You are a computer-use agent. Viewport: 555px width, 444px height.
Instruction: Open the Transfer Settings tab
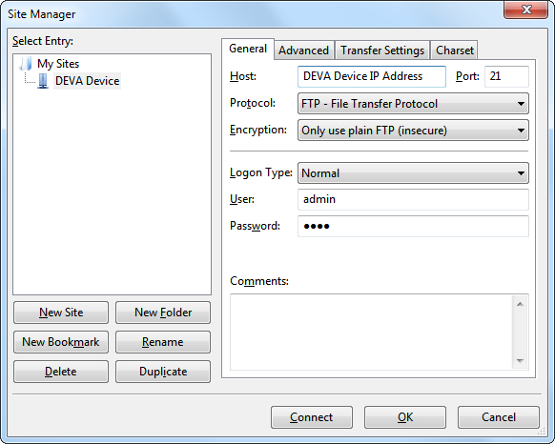tap(382, 50)
